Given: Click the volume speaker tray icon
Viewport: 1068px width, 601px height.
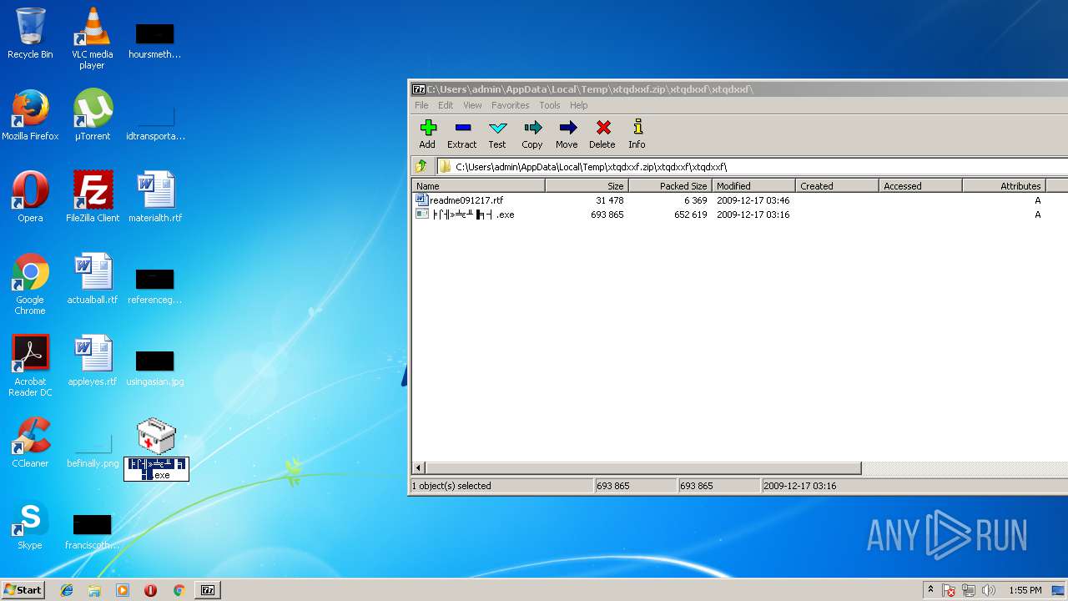Looking at the screenshot, I should (989, 590).
